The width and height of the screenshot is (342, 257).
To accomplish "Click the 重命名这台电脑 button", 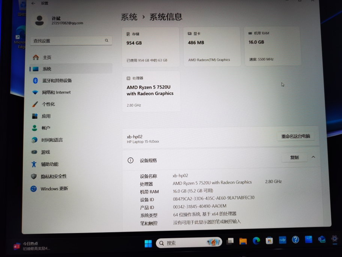I will [x=295, y=136].
